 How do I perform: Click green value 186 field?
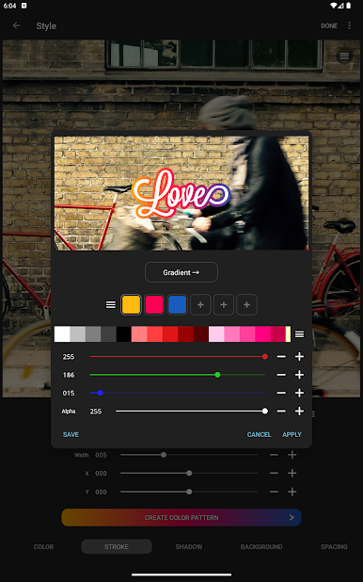[69, 375]
